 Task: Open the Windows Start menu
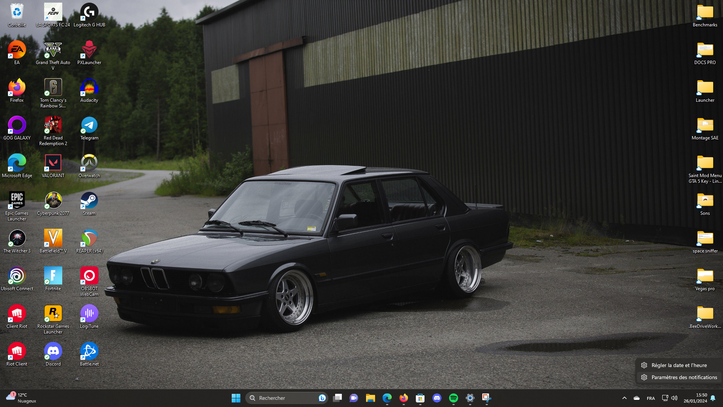pyautogui.click(x=236, y=398)
